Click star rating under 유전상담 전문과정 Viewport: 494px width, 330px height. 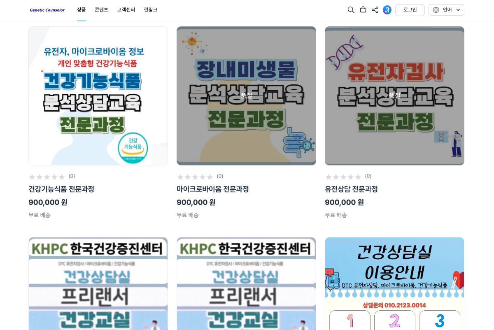point(343,177)
